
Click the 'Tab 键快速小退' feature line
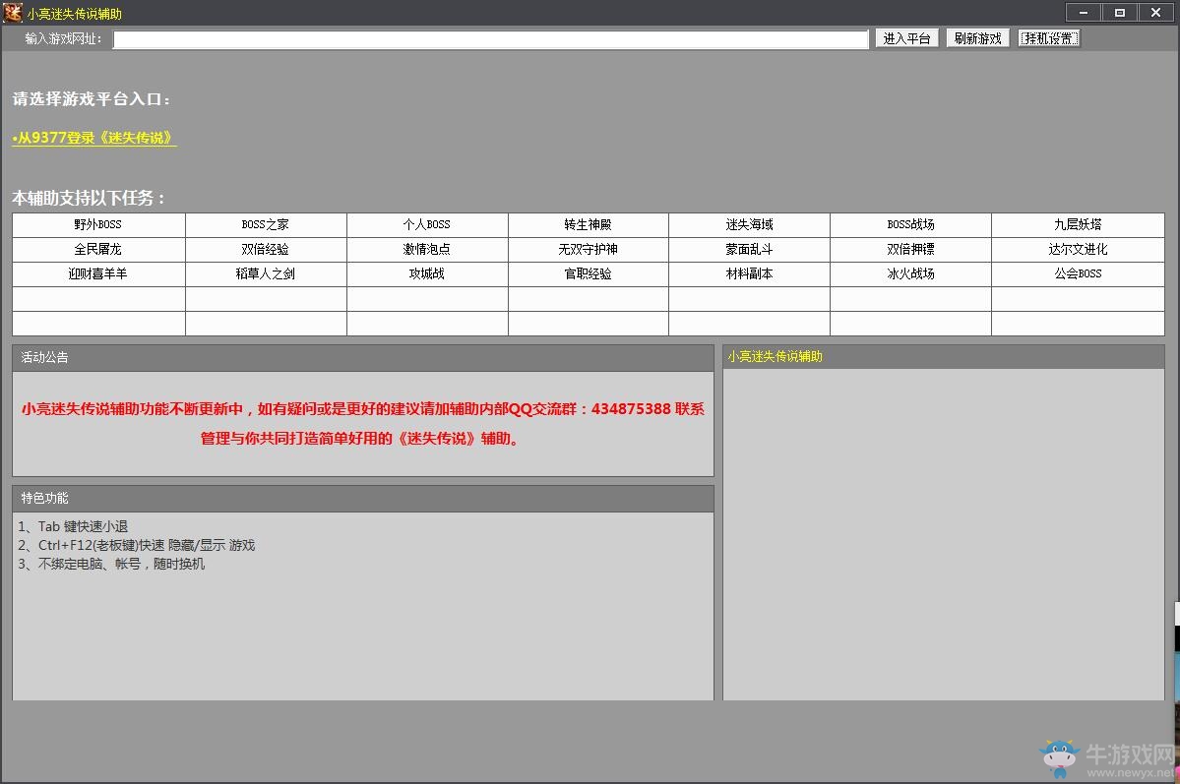tap(73, 526)
